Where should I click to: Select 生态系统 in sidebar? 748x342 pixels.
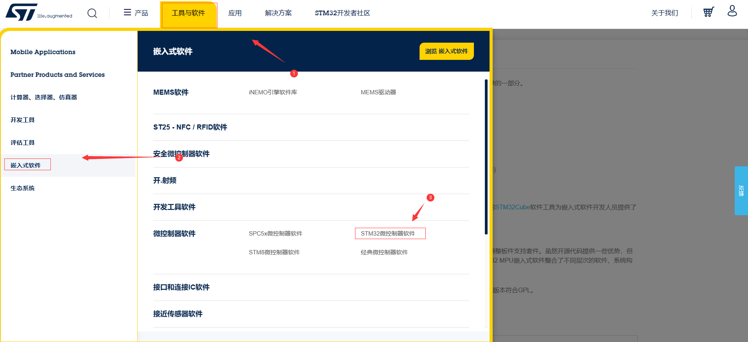point(23,188)
